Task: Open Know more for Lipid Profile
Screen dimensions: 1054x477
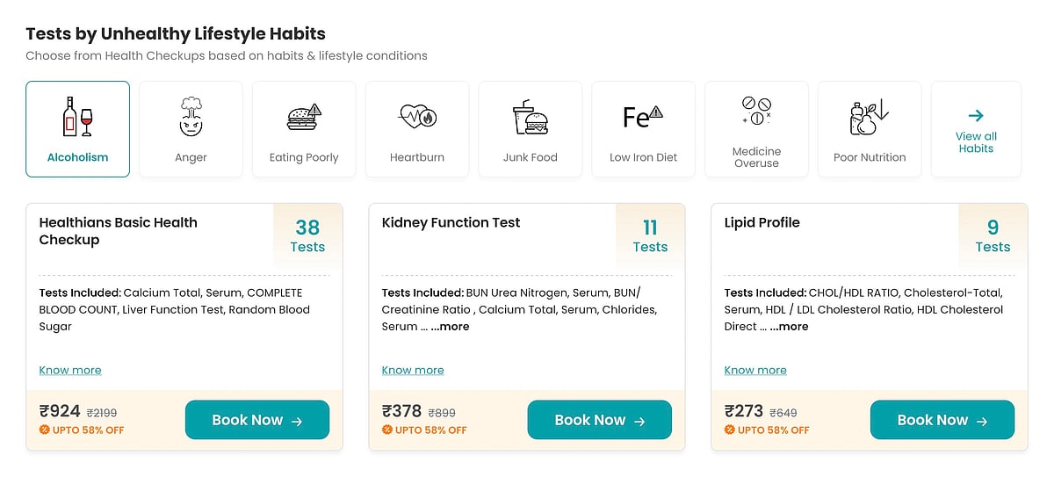Action: coord(755,371)
